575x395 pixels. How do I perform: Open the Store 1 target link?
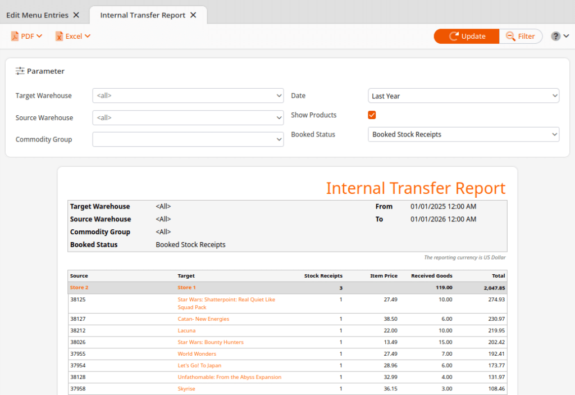click(x=186, y=288)
